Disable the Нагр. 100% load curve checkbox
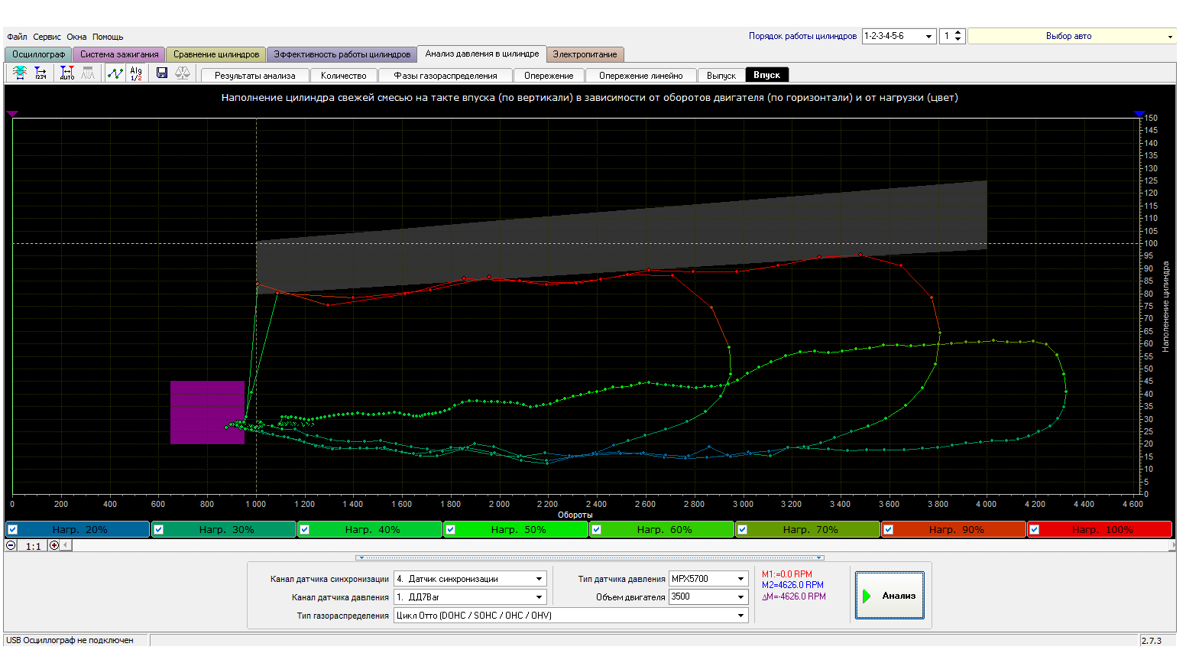This screenshot has width=1186, height=650. [1035, 529]
